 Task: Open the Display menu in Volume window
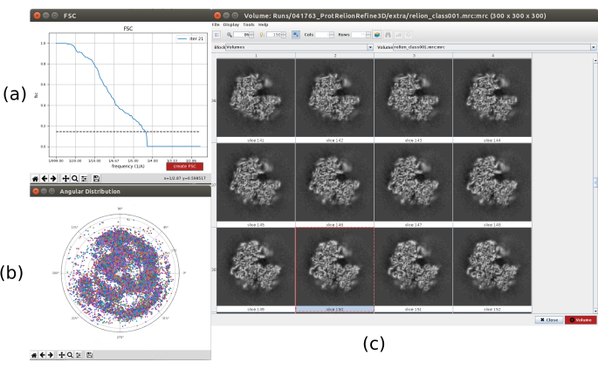231,24
